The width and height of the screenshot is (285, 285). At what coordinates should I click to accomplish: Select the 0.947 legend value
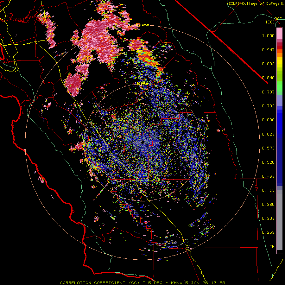pos(268,50)
